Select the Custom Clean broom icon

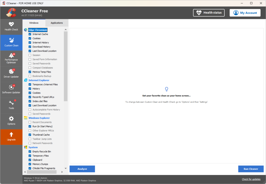pos(11,40)
